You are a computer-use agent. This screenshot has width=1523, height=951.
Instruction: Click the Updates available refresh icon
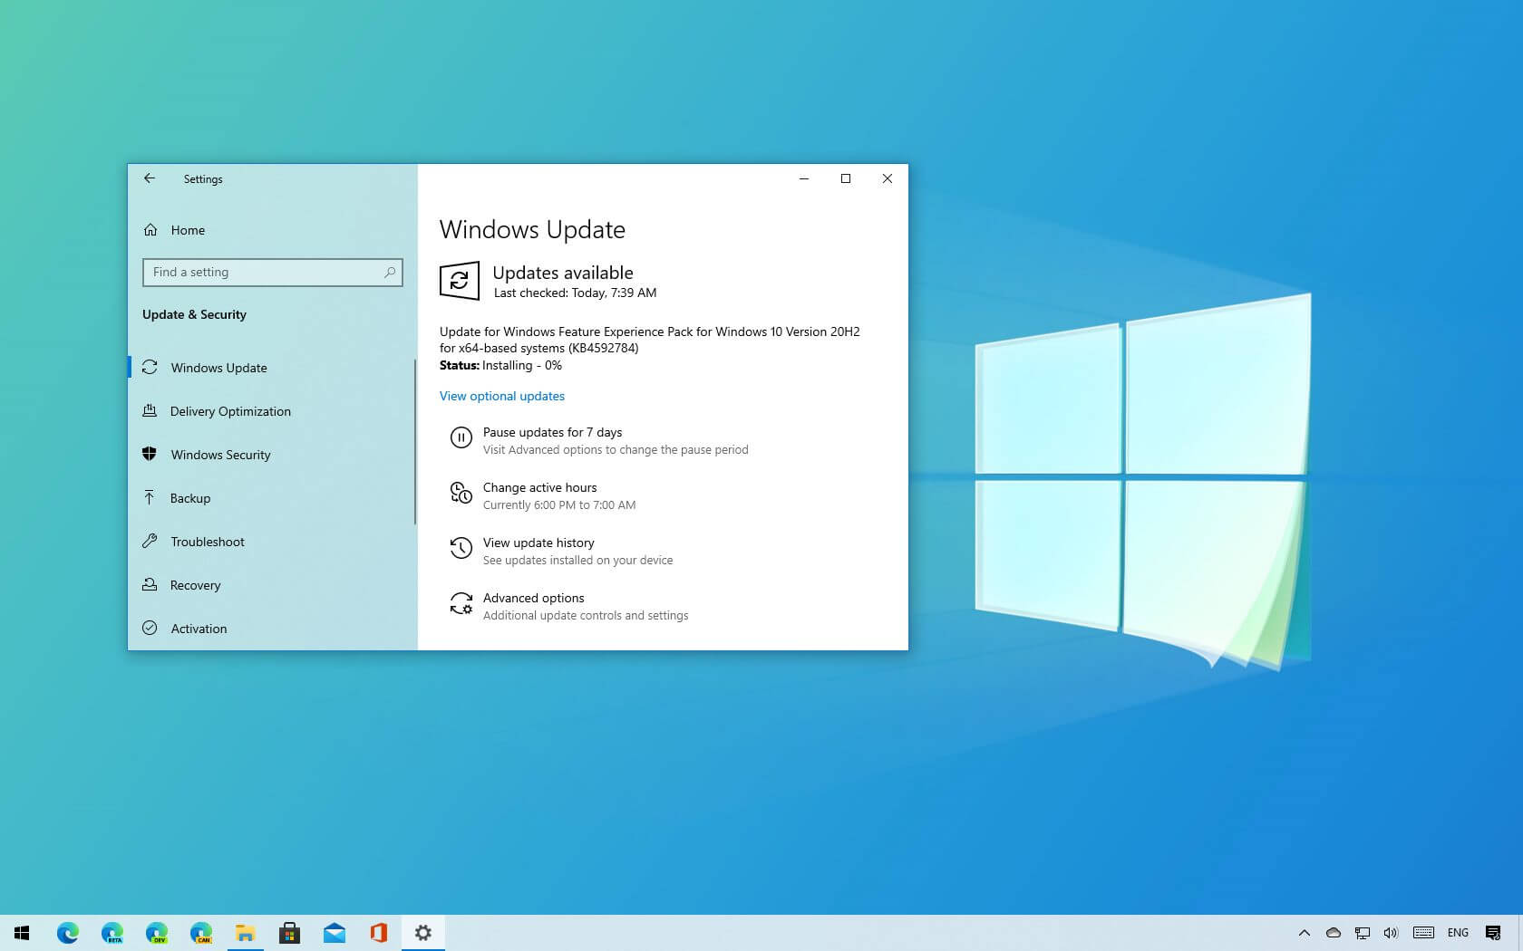point(460,281)
